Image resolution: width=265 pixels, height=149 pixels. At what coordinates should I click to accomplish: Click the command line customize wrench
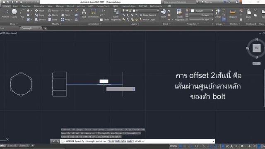(x=58, y=141)
